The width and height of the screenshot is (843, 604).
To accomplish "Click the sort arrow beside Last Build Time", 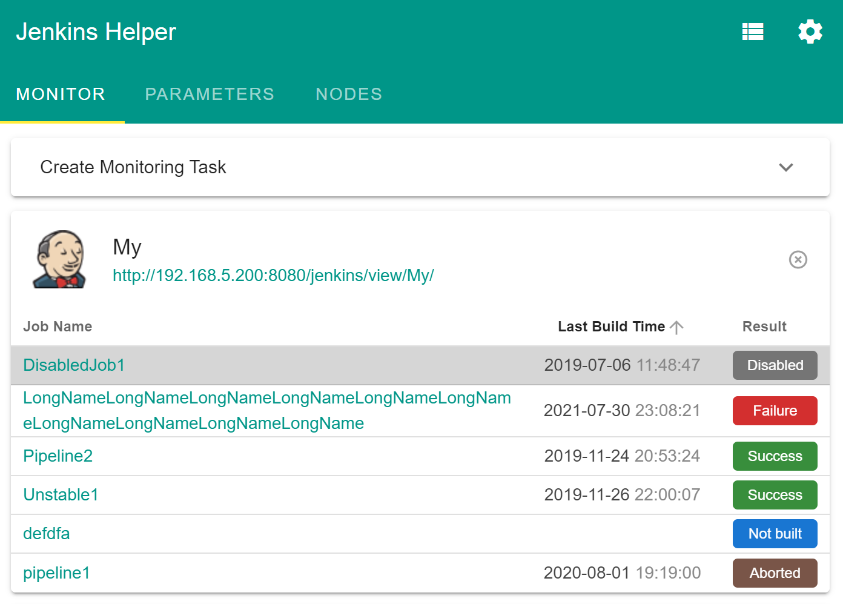I will tap(676, 327).
